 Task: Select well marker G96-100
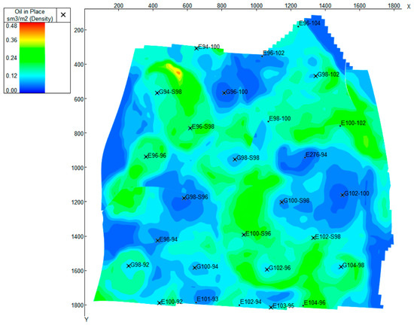click(224, 93)
